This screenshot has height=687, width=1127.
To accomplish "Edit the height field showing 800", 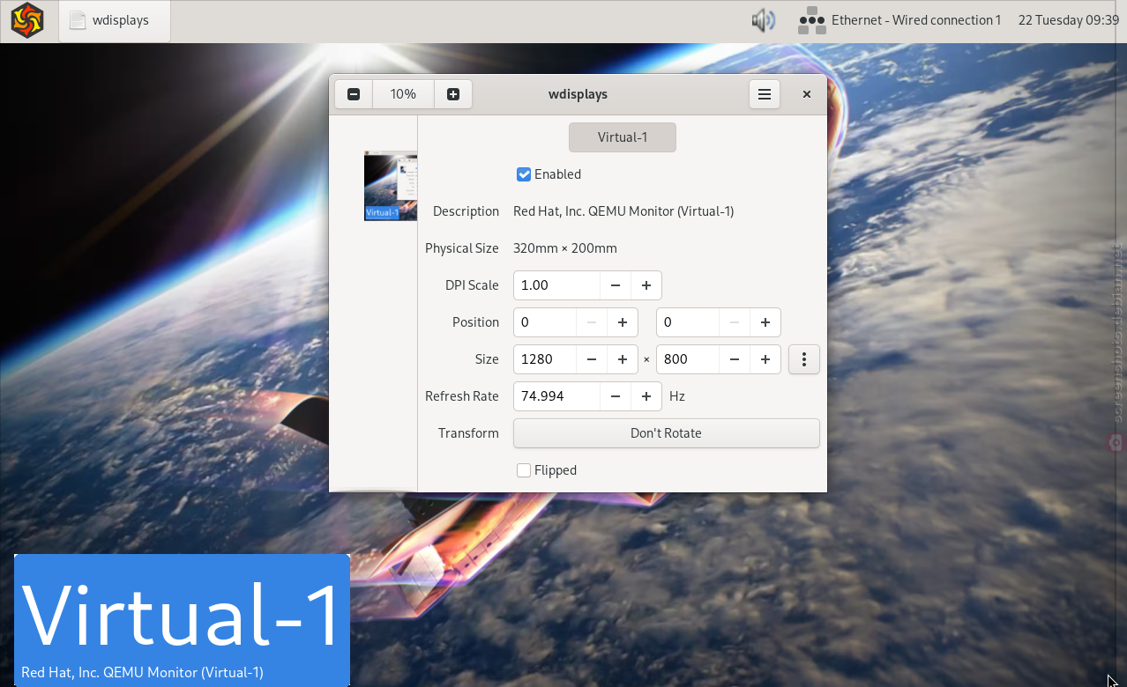I will 688,359.
